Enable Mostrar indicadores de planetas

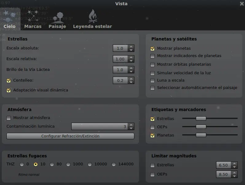point(152,56)
